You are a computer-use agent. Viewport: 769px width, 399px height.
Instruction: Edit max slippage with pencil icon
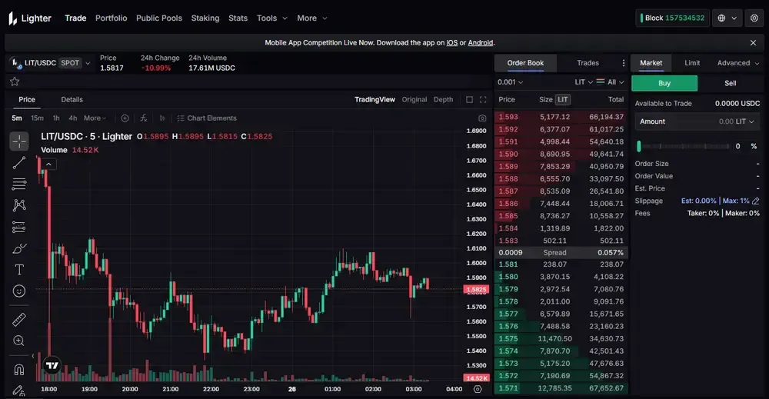(756, 201)
